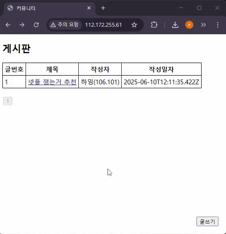Select the 커뮤니티 browser tab
The height and width of the screenshot is (234, 226).
coord(49,8)
